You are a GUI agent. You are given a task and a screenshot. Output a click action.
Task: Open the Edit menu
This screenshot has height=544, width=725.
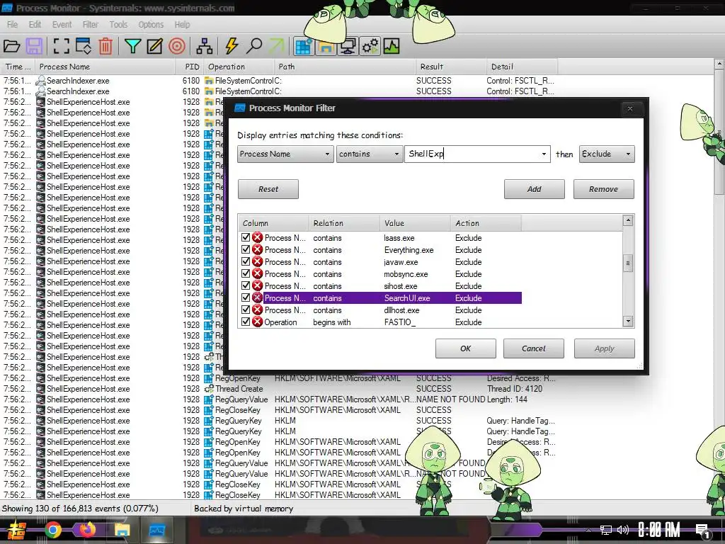[35, 25]
